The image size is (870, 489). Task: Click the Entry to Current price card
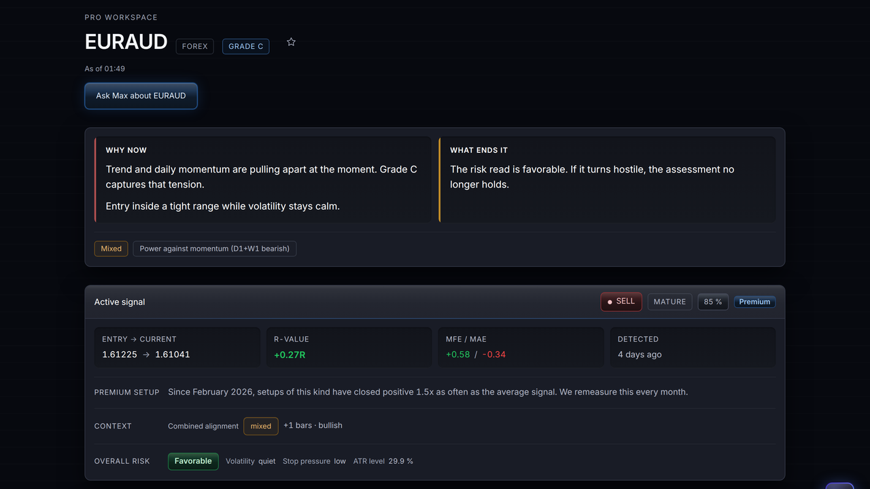click(x=177, y=347)
